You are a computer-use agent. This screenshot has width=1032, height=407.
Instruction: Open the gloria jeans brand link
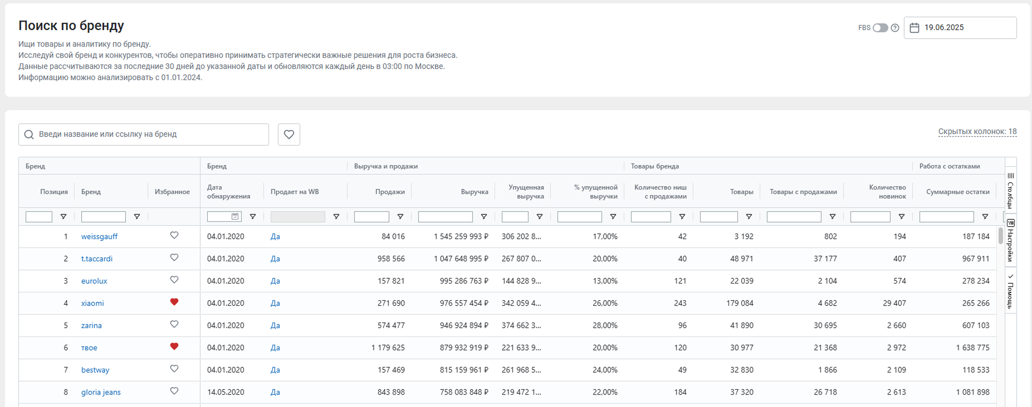pos(101,392)
